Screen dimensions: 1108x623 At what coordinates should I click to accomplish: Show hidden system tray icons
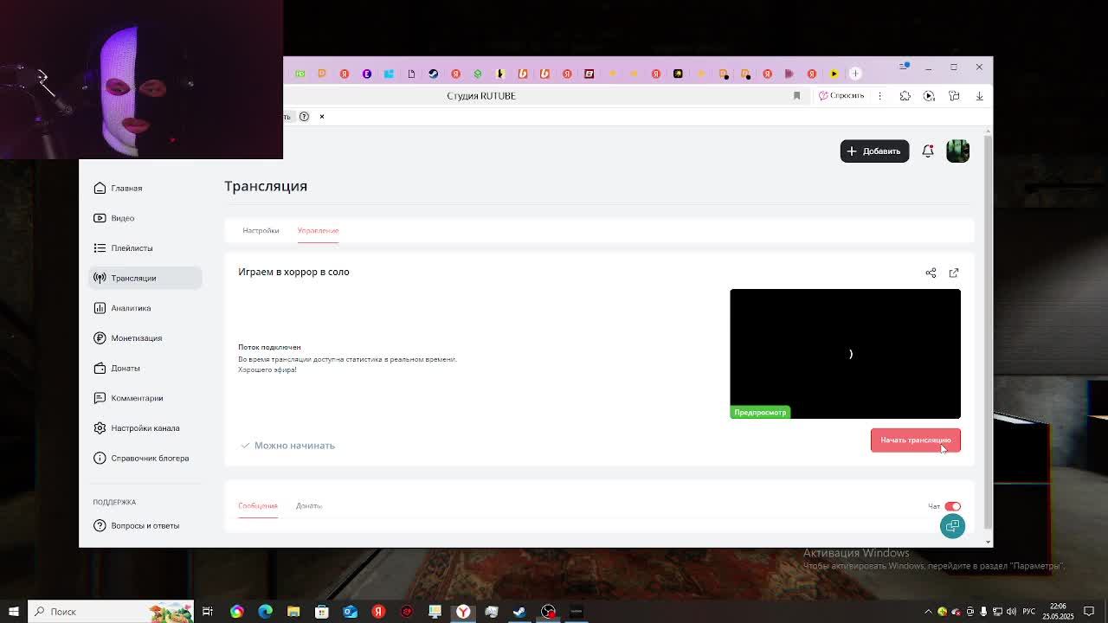[928, 612]
